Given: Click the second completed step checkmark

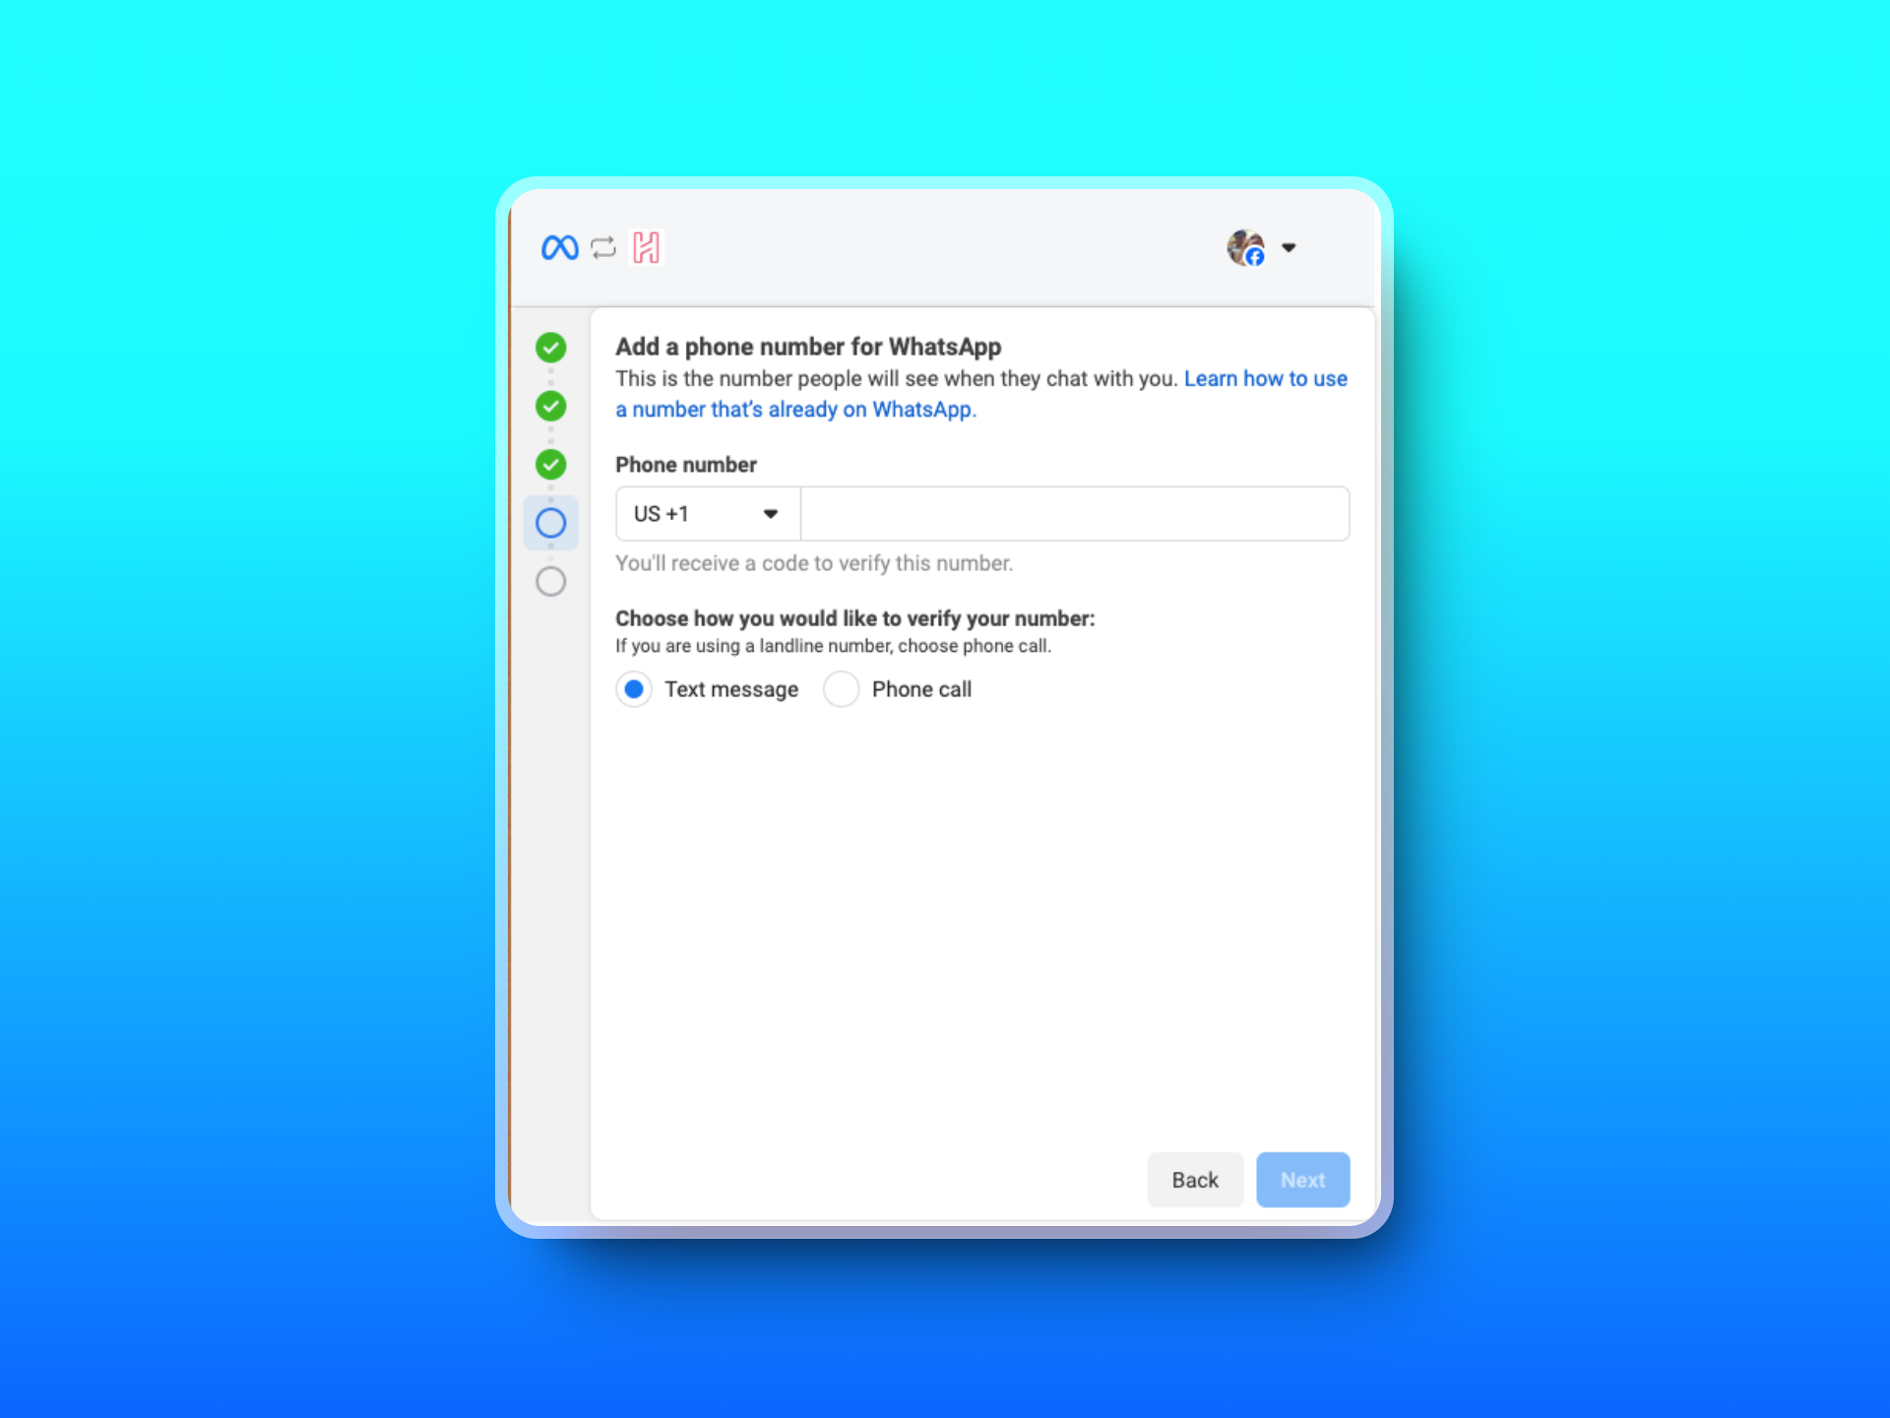Looking at the screenshot, I should tap(550, 406).
